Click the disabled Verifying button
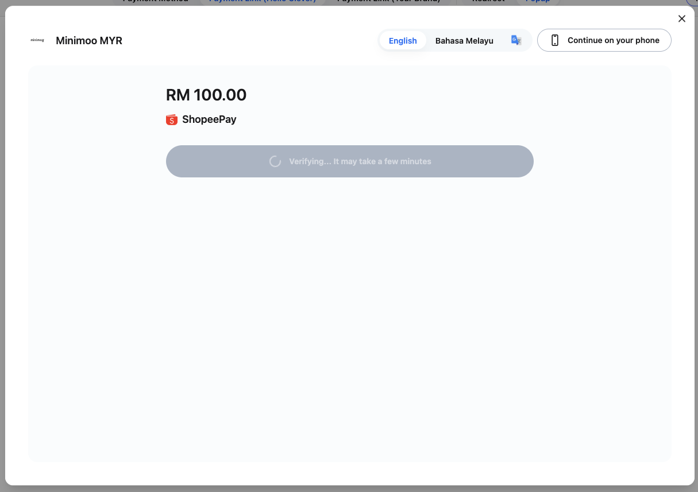The width and height of the screenshot is (698, 492). coord(349,161)
